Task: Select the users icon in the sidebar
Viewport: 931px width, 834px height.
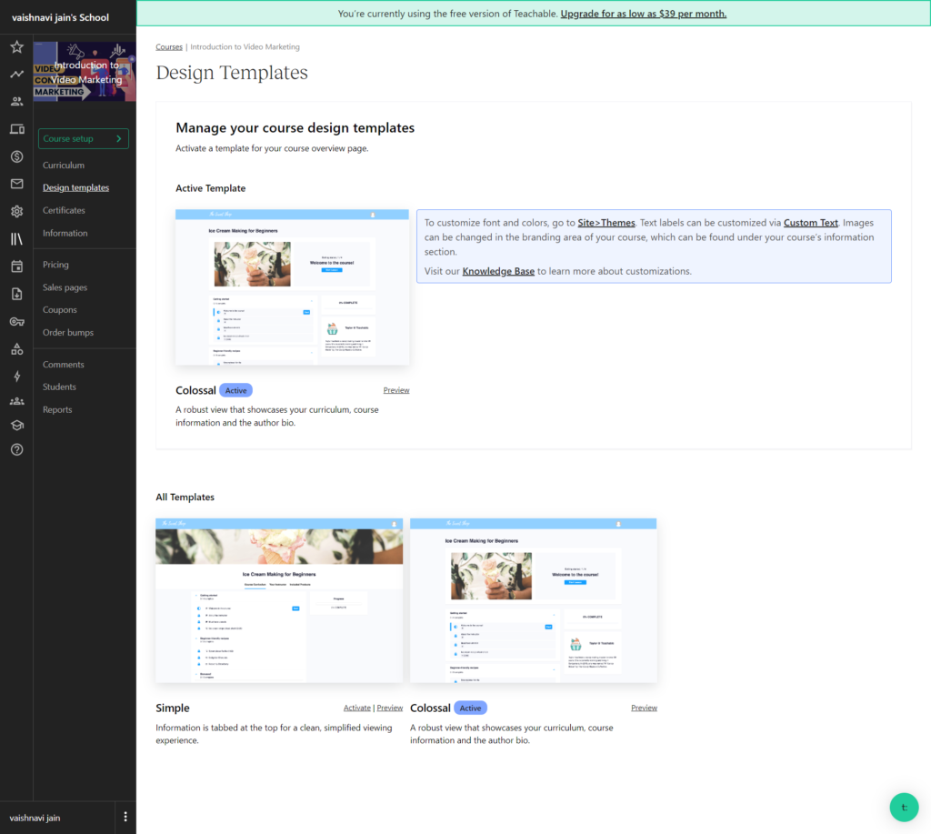Action: coord(16,101)
